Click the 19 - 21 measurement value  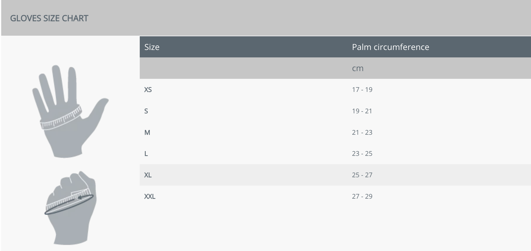coord(362,111)
